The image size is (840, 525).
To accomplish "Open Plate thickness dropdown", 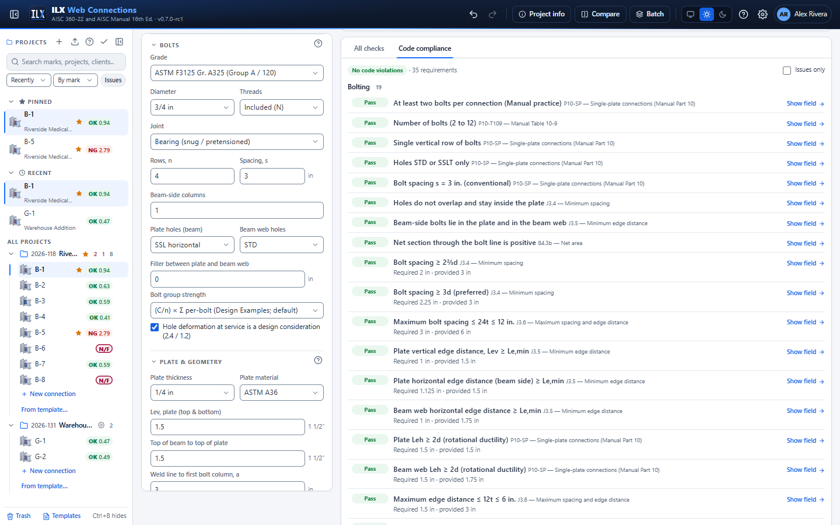I will (192, 393).
